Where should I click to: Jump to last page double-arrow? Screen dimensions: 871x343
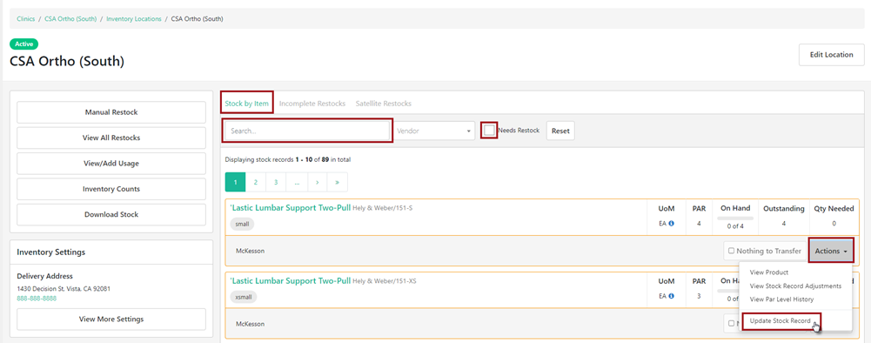coord(338,182)
